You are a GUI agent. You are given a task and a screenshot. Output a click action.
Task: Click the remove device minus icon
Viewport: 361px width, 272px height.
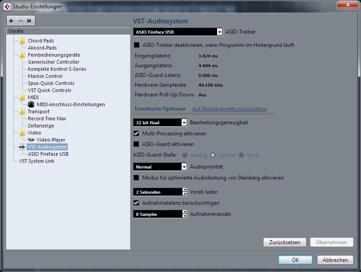(20, 21)
